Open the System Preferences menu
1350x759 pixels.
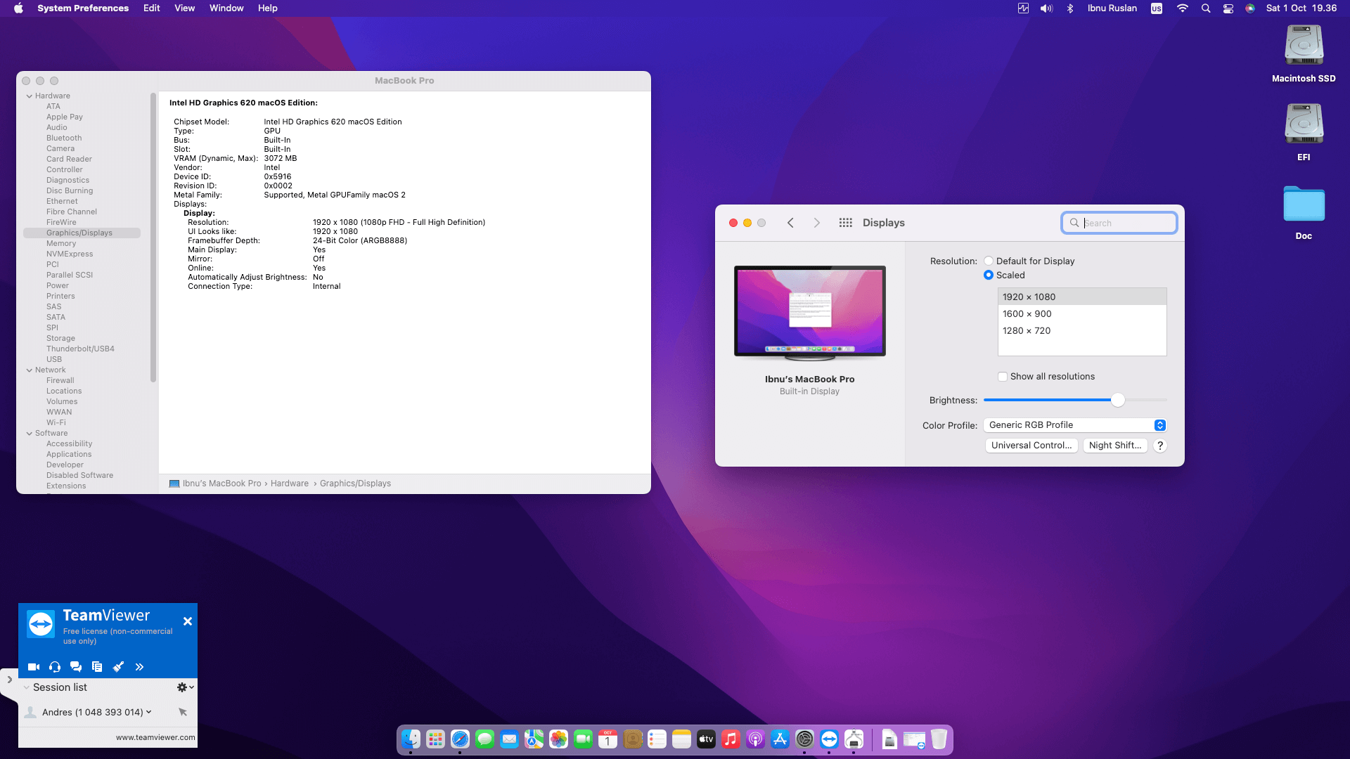[x=83, y=8]
